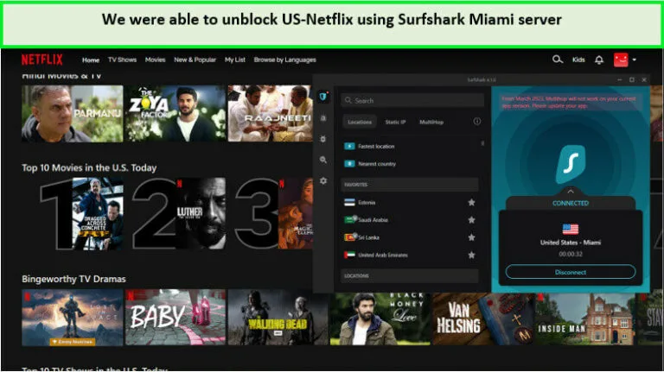
Task: Click the Netflix logo
Action: pos(41,60)
